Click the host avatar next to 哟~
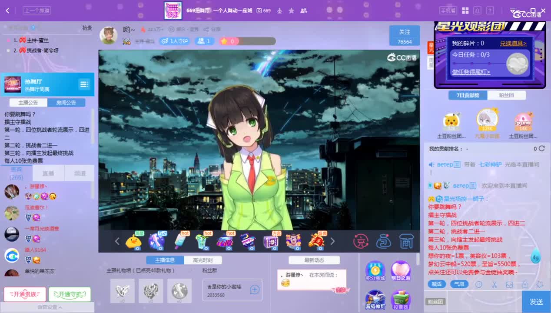 (x=108, y=35)
